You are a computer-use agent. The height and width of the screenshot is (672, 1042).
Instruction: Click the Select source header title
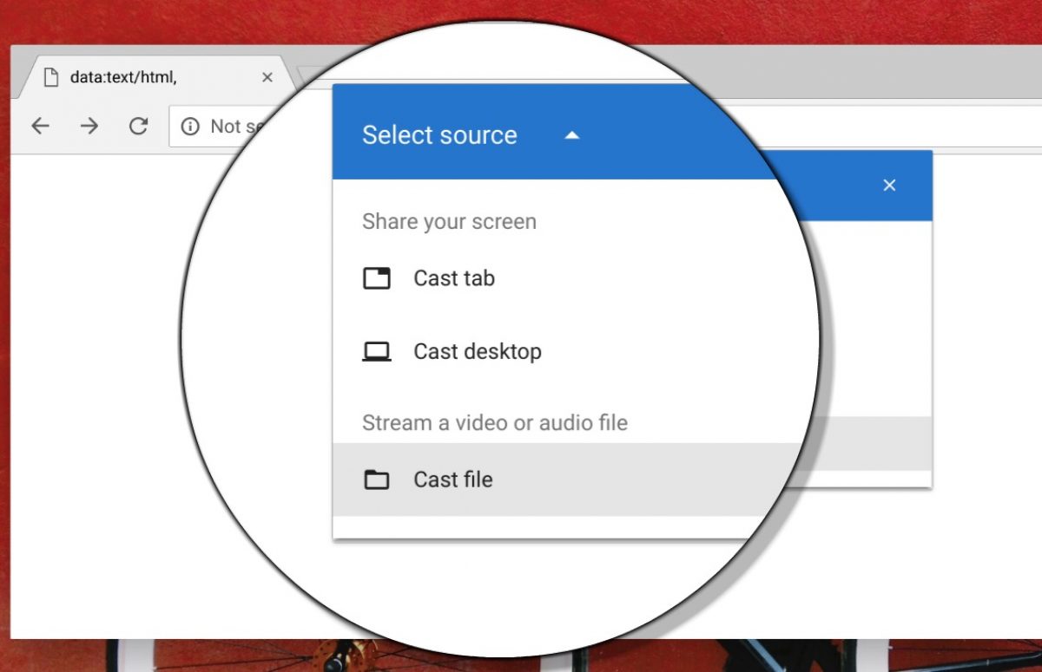pos(439,135)
